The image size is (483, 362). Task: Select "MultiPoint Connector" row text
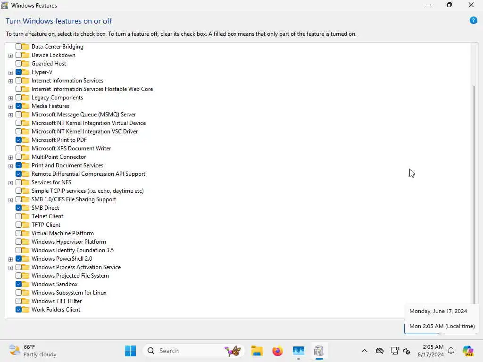58,157
